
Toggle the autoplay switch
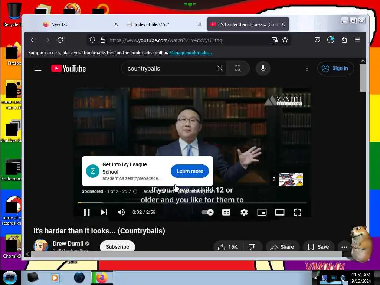(207, 212)
